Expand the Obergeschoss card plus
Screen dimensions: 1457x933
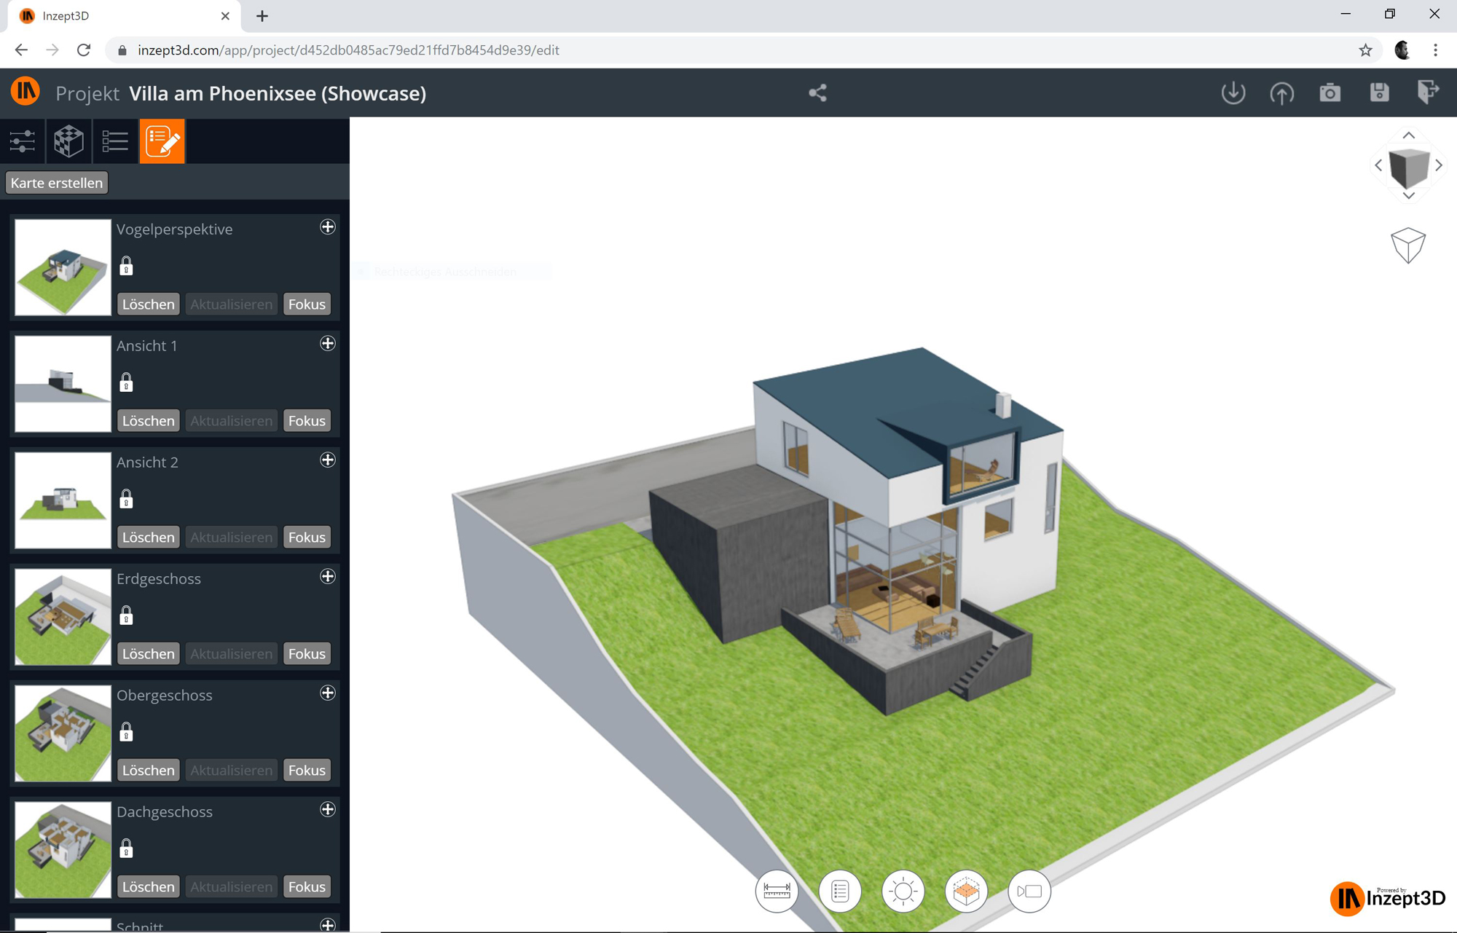click(x=328, y=693)
